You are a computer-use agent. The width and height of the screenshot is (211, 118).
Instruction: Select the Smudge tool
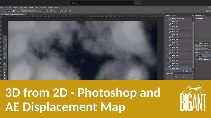coord(5,76)
